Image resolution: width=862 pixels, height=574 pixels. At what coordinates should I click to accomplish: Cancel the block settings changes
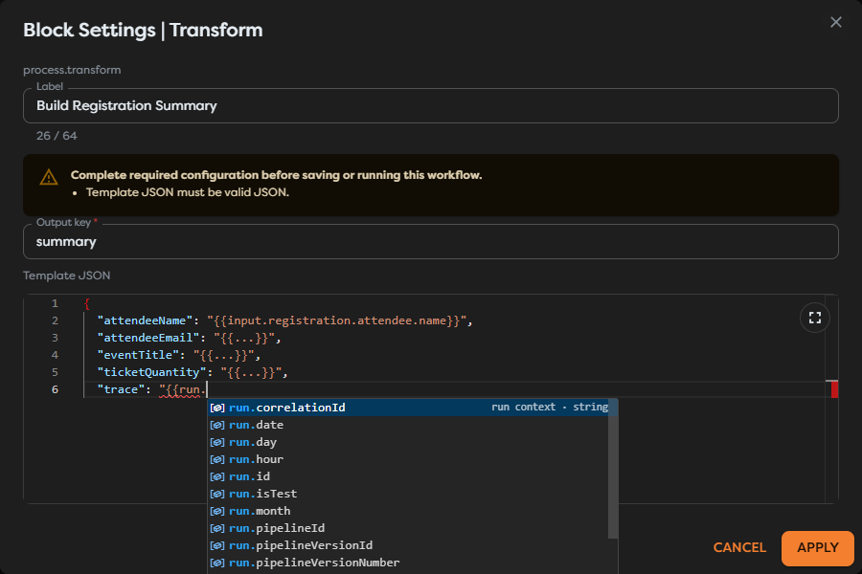[739, 547]
